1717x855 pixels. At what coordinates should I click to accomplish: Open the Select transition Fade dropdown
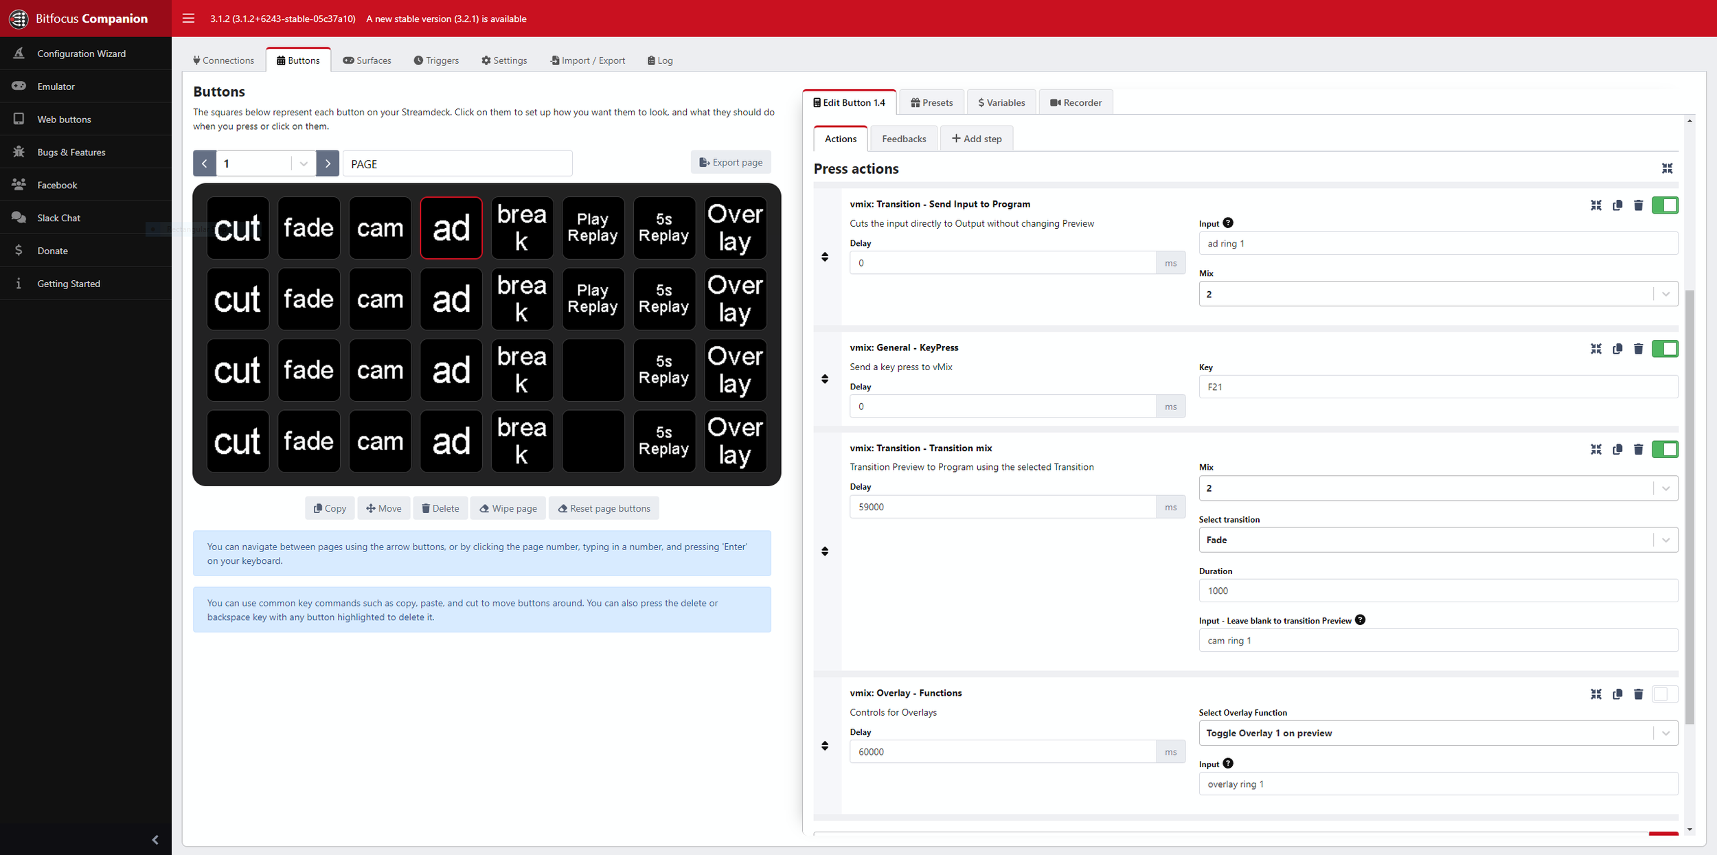click(x=1437, y=540)
